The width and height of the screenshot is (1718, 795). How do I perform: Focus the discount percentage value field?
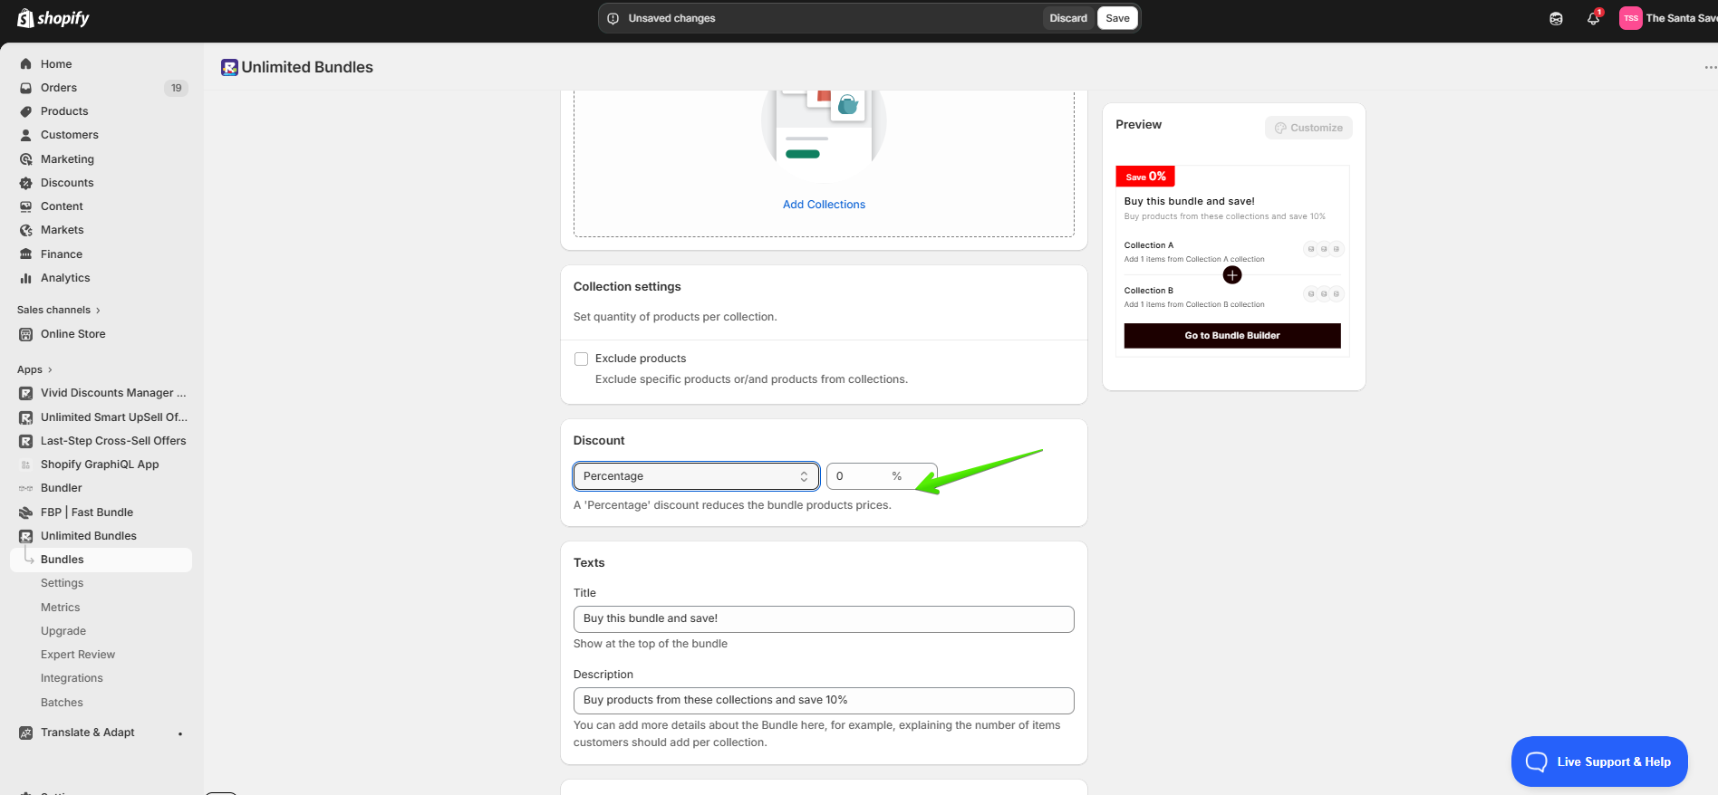point(882,476)
